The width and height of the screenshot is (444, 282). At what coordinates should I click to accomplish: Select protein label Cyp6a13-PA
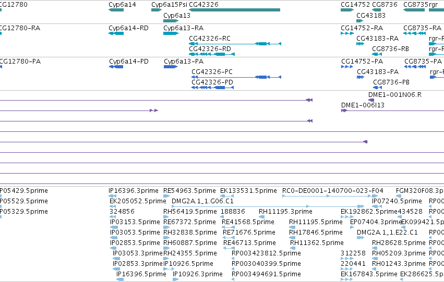point(184,62)
